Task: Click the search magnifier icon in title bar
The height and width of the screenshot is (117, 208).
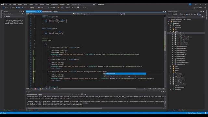Action: (94, 4)
